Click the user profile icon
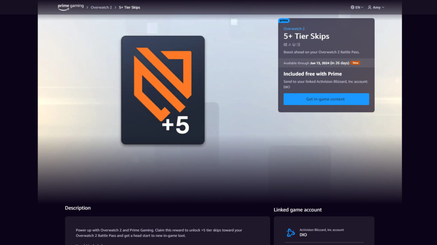Image resolution: width=437 pixels, height=245 pixels. (x=370, y=7)
